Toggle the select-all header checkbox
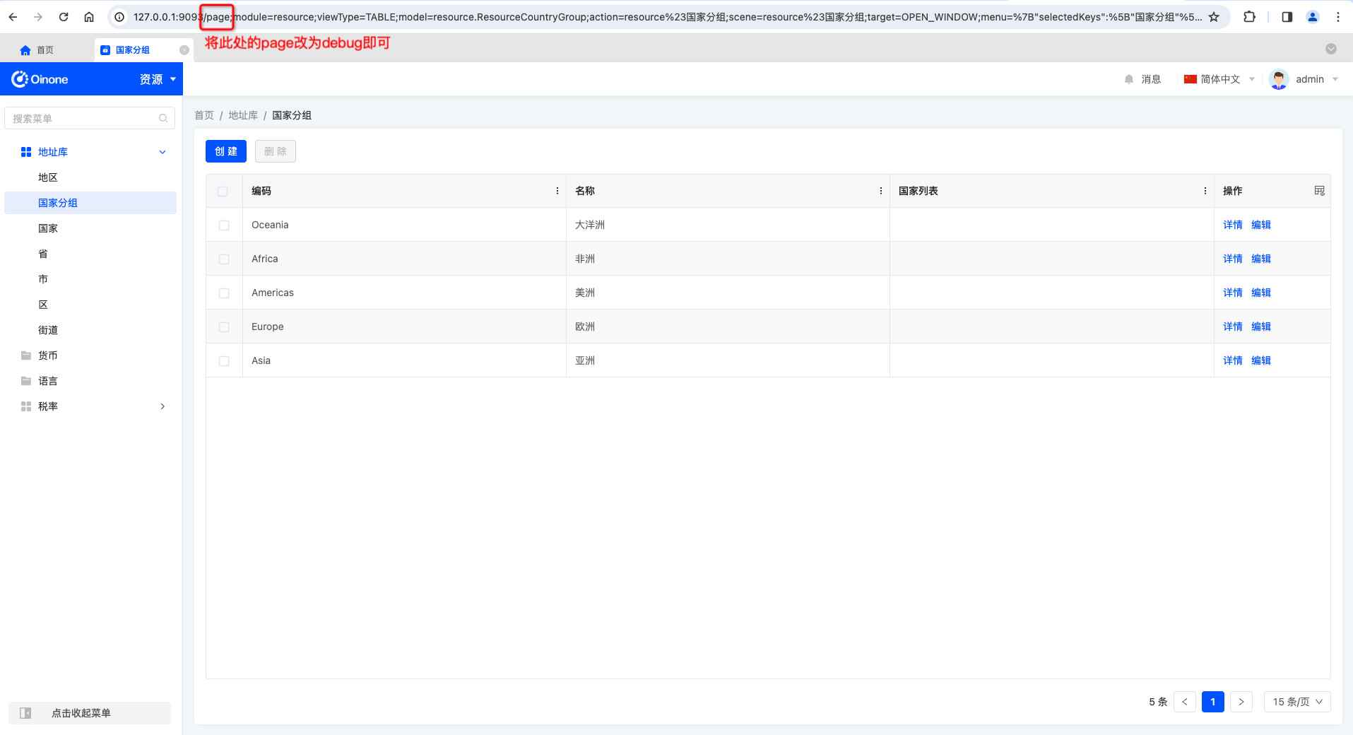 pos(223,192)
